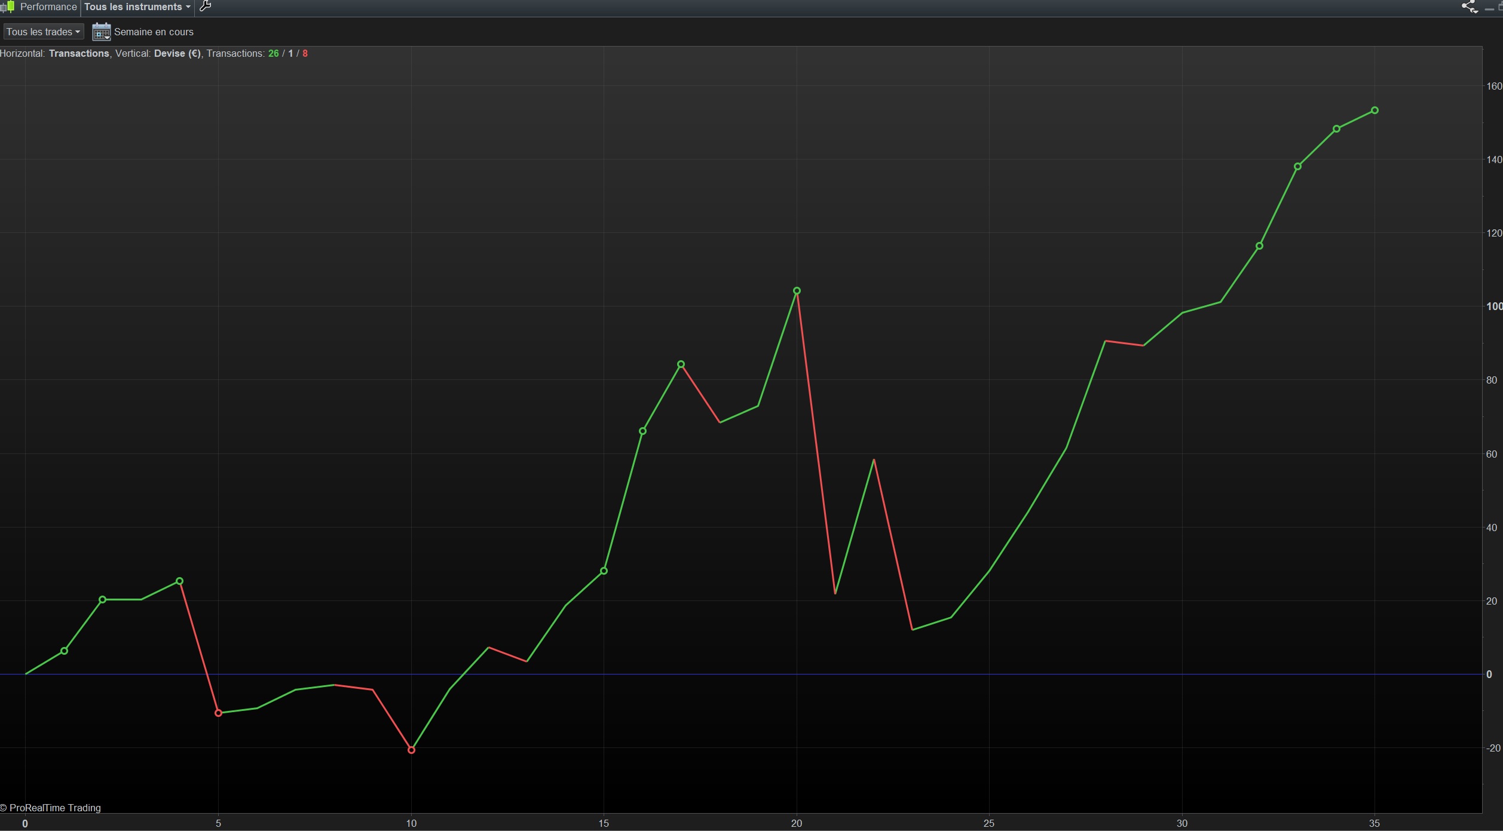Click the peak marker at transaction 20

pyautogui.click(x=797, y=291)
